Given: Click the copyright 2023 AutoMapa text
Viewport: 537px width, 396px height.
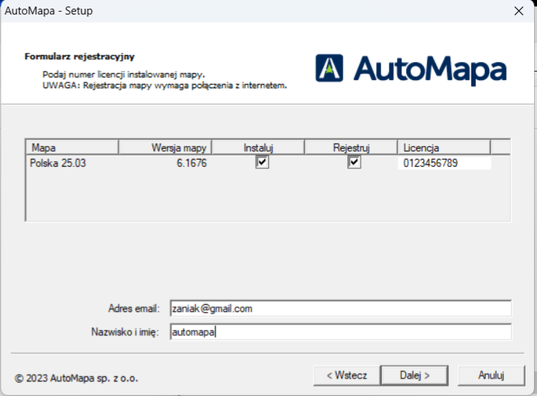Looking at the screenshot, I should coord(76,378).
